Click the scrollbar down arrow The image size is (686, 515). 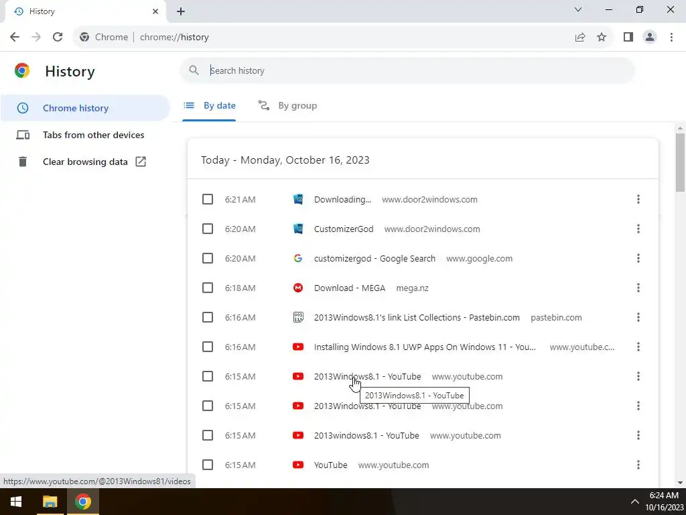point(680,483)
